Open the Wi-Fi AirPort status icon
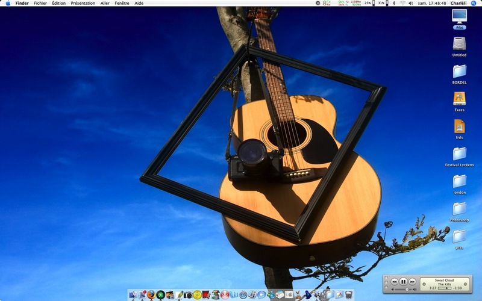Screen dimensions: 482x301 [402, 3]
